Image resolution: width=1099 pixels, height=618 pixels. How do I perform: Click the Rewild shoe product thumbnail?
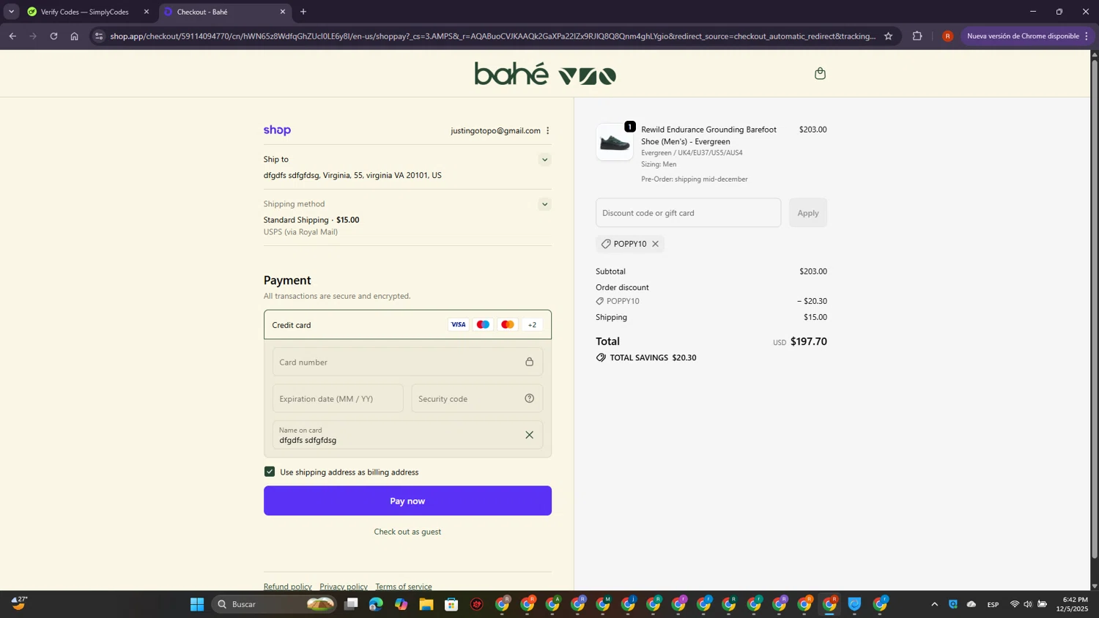[615, 142]
